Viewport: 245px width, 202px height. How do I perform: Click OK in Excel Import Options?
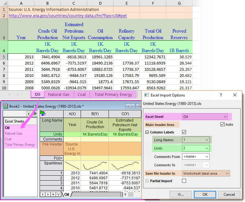coord(205,195)
